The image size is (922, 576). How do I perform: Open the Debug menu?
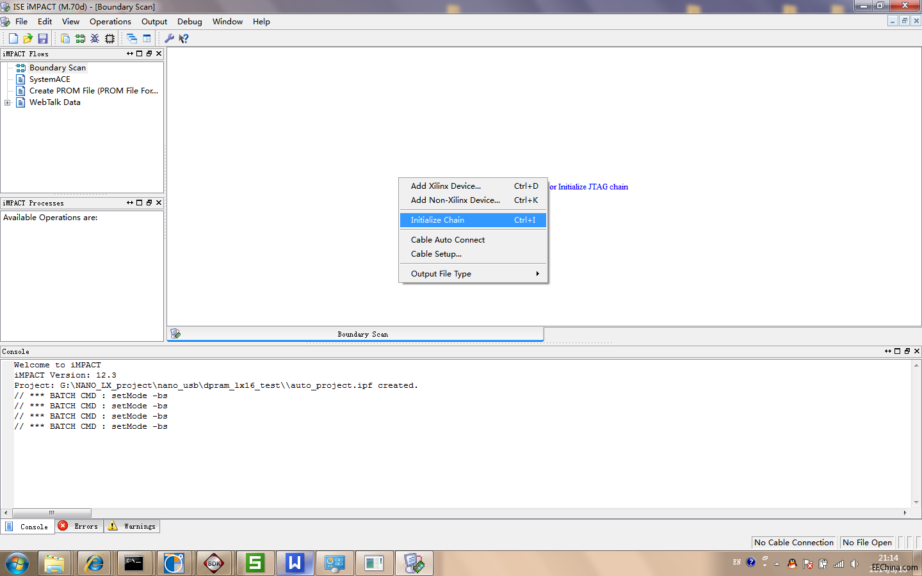(190, 22)
